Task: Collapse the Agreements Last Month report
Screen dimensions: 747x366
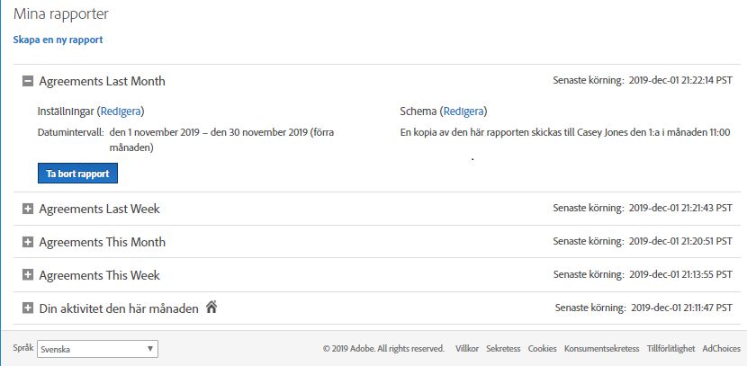Action: [28, 82]
